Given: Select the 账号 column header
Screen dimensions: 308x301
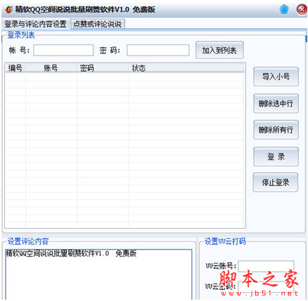Looking at the screenshot, I should [x=51, y=68].
